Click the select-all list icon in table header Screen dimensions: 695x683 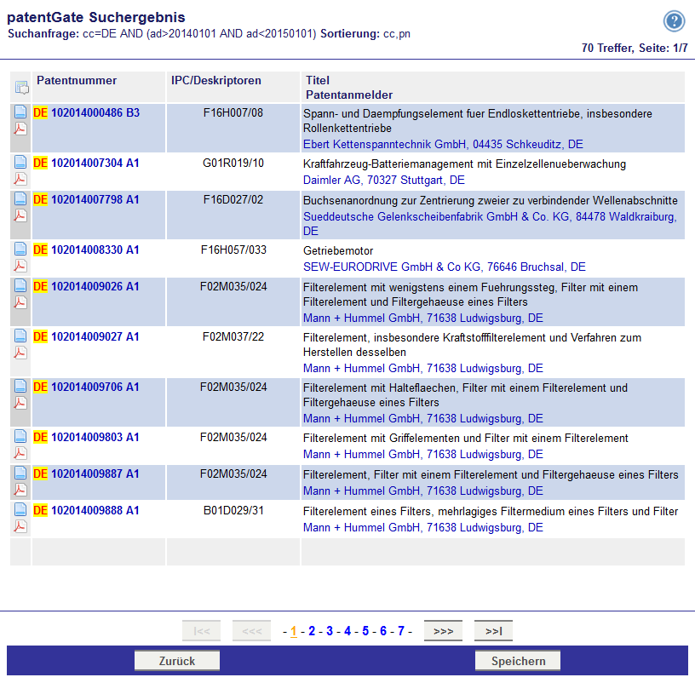click(x=21, y=88)
